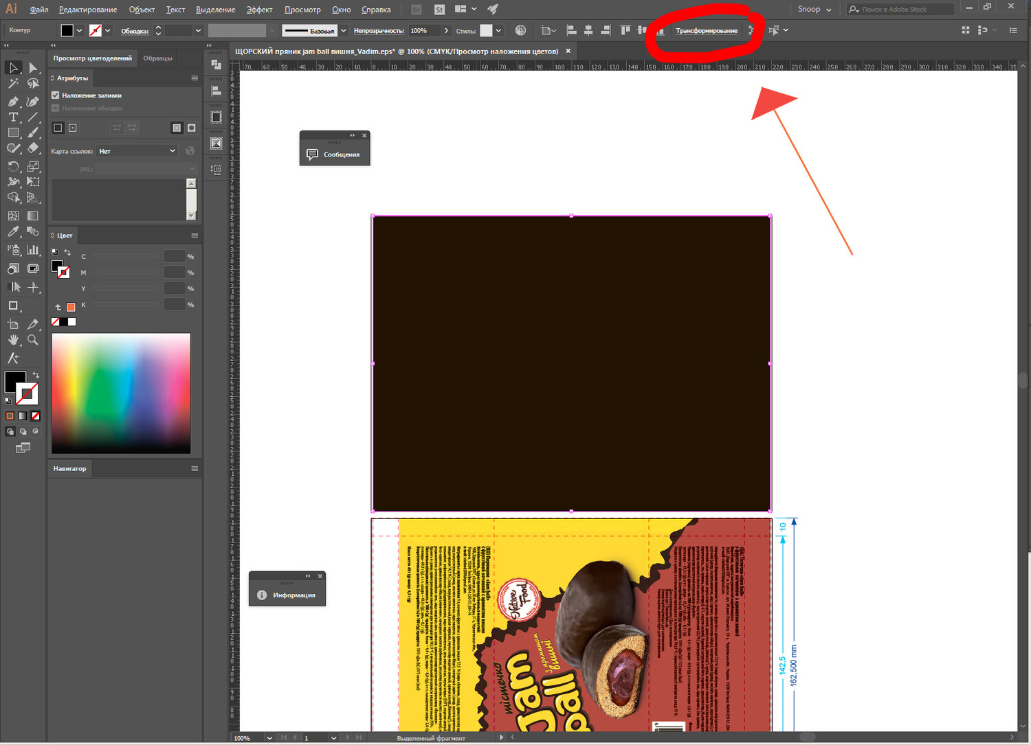Click the Обводка stroke link
This screenshot has width=1031, height=745.
point(135,31)
